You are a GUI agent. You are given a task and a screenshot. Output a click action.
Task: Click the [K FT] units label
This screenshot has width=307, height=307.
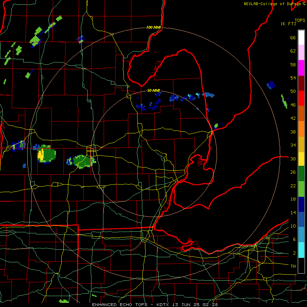(288, 24)
